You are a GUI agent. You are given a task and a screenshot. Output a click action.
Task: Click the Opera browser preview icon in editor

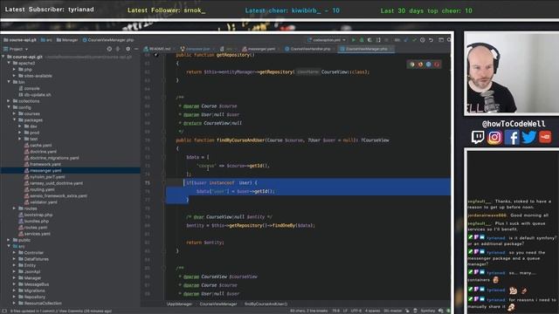(437, 65)
